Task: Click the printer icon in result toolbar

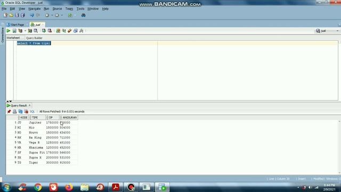Action: tap(14, 111)
